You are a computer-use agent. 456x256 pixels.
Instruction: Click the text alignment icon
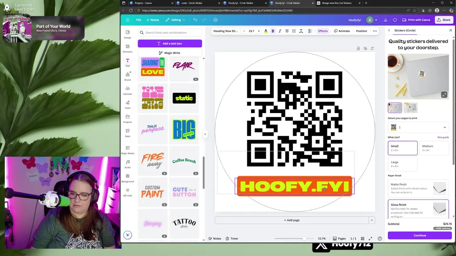point(287,31)
